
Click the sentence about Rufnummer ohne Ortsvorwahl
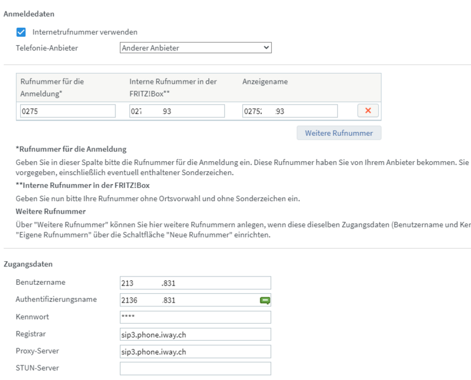pyautogui.click(x=157, y=199)
